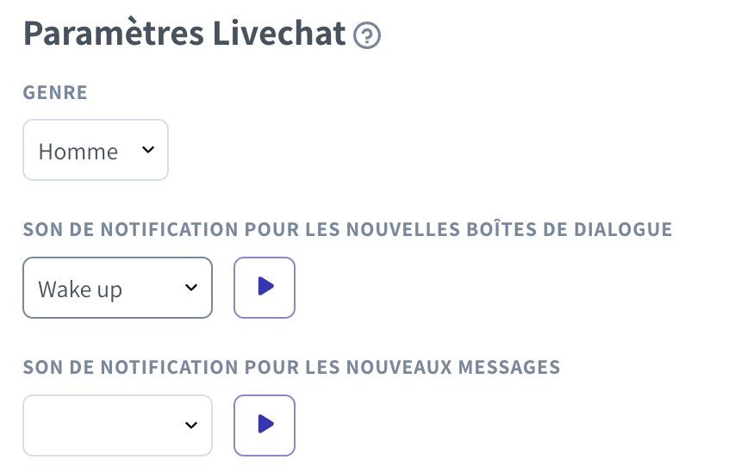
Task: Click the Wake up text in the selector
Action: (x=80, y=289)
